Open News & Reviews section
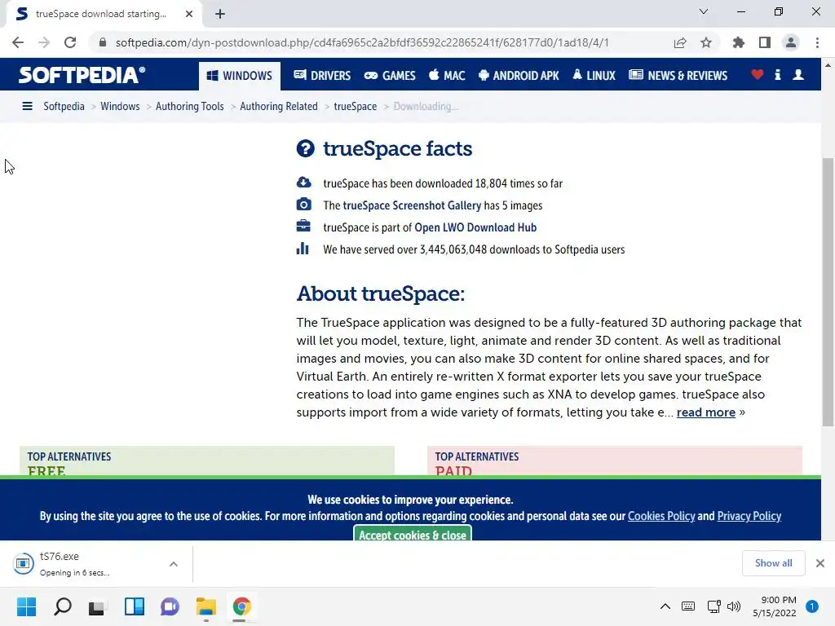Image resolution: width=835 pixels, height=626 pixels. (x=678, y=76)
